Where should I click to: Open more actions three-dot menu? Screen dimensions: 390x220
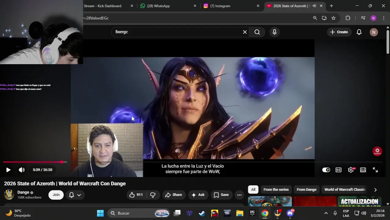240,195
